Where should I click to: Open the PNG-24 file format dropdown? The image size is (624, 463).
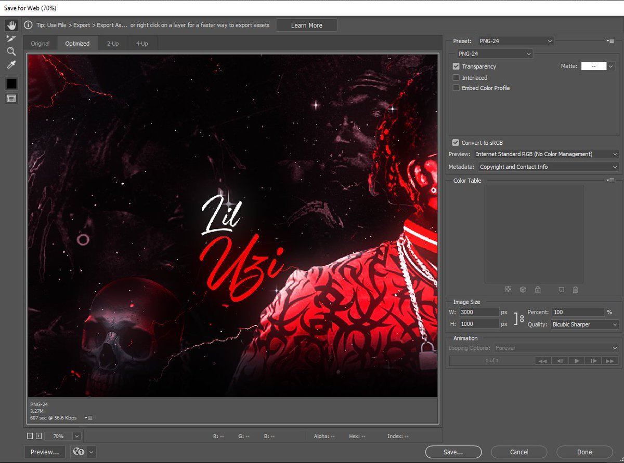click(x=495, y=53)
